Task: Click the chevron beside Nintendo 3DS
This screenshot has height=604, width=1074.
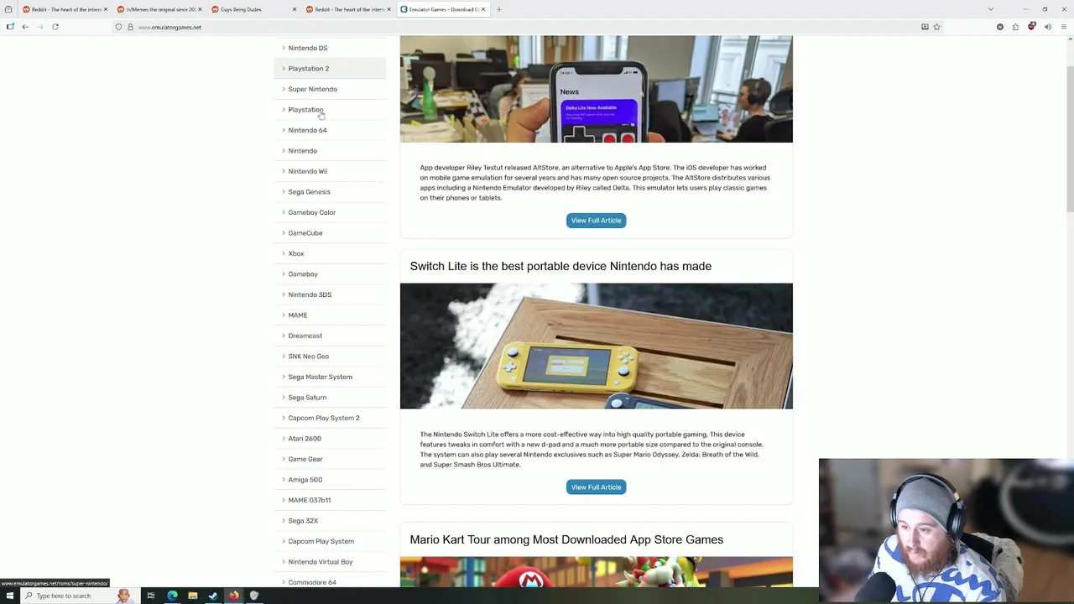Action: (284, 294)
